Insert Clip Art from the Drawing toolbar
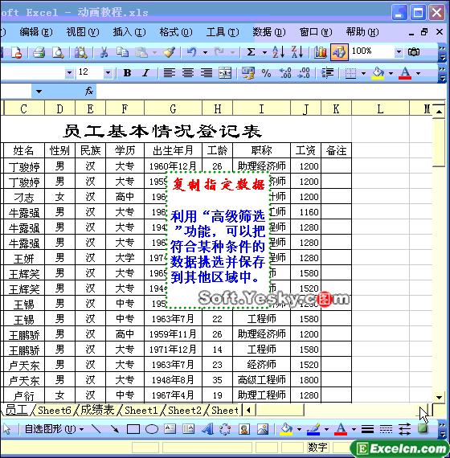Viewport: 450px width, 458px height. [x=244, y=429]
